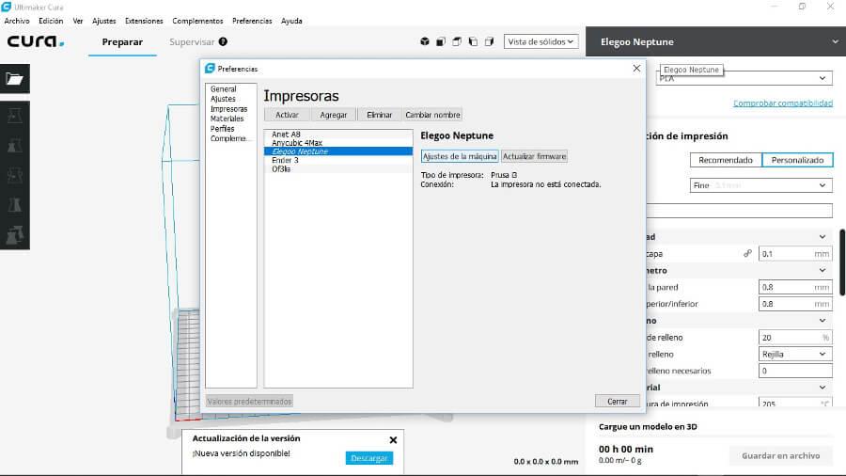Image resolution: width=846 pixels, height=476 pixels.
Task: Switch to Recomendado print settings mode
Action: coord(726,160)
